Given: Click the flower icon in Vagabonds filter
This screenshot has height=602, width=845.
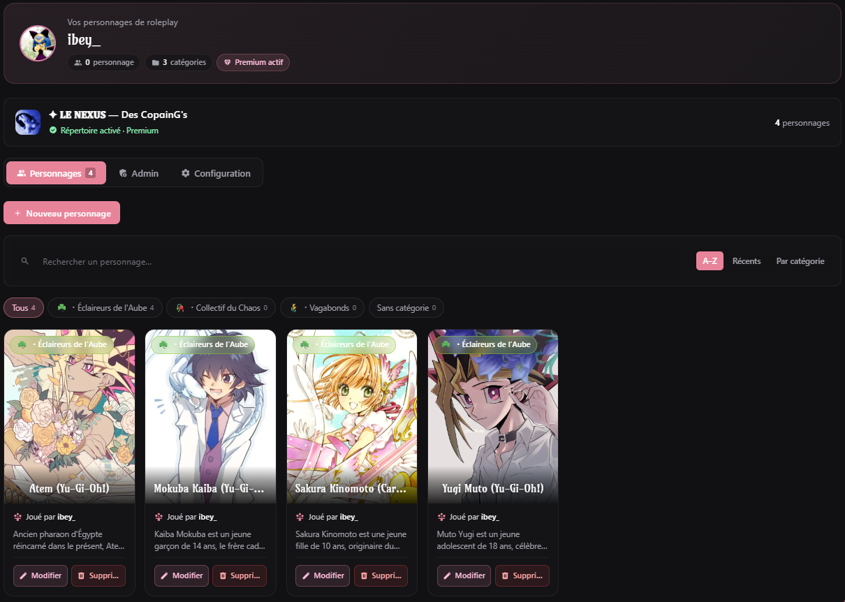Looking at the screenshot, I should pyautogui.click(x=293, y=308).
